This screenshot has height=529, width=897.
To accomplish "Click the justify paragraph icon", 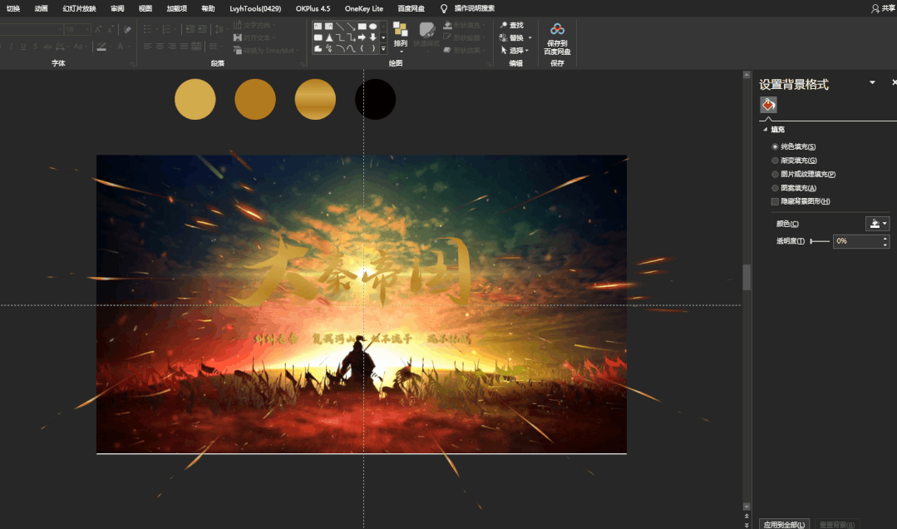I will point(184,46).
